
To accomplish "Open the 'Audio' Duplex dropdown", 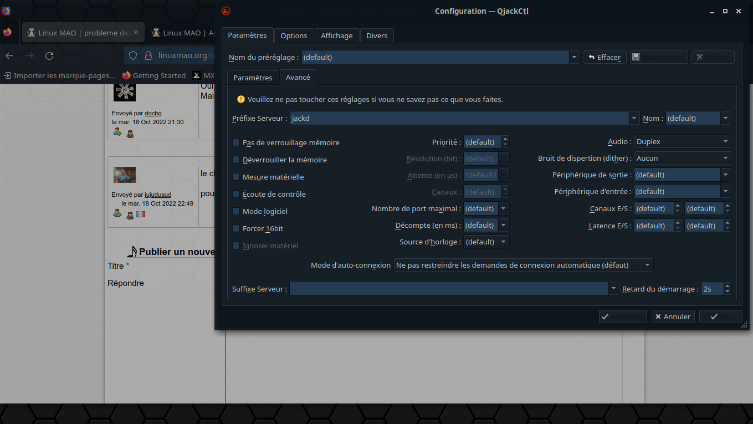I will 683,141.
